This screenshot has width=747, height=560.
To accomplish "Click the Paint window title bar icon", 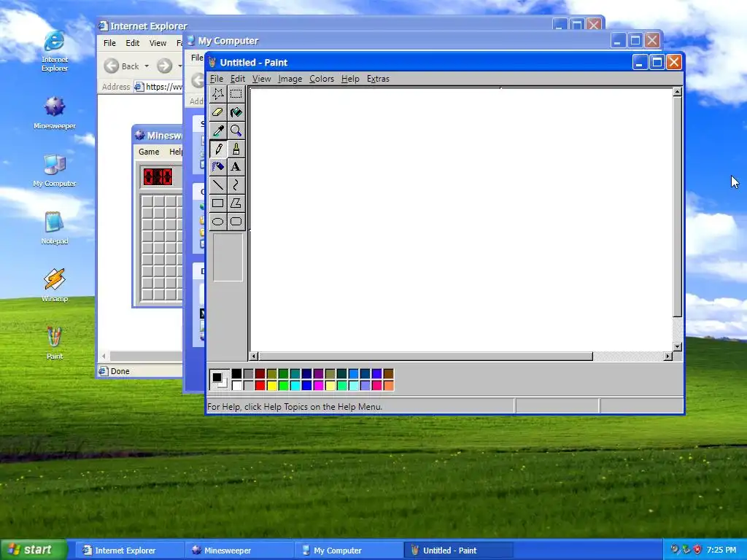I will click(x=212, y=63).
